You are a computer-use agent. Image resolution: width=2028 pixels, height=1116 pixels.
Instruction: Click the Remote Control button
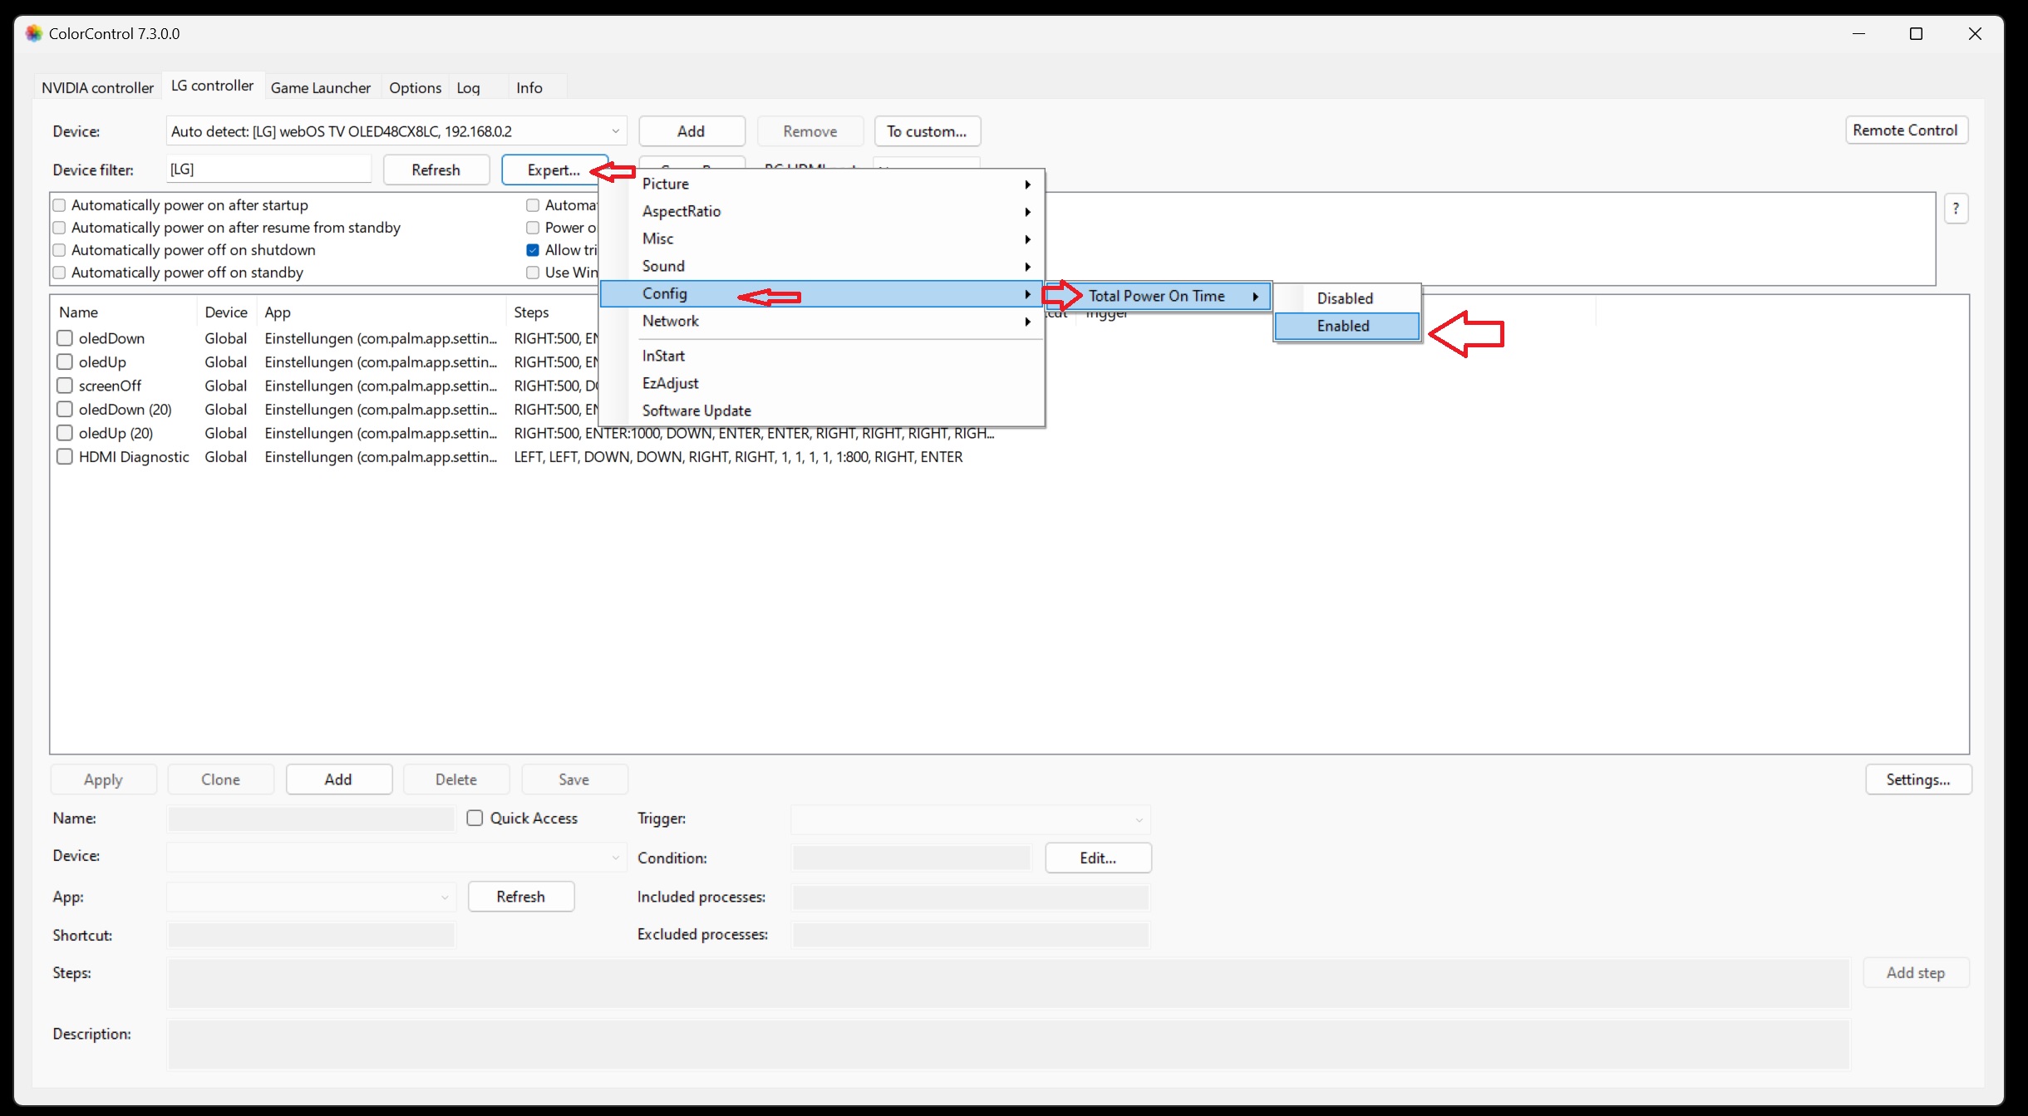[1905, 130]
